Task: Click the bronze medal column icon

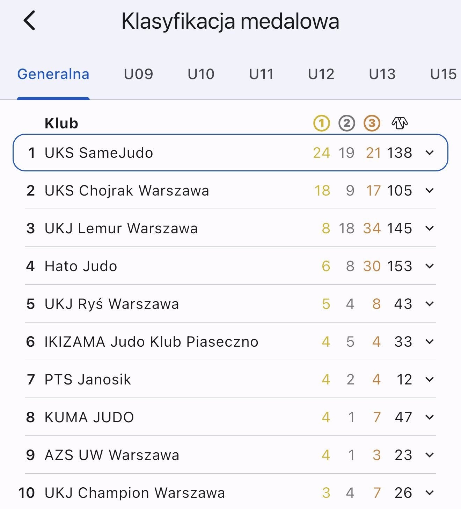Action: point(372,123)
